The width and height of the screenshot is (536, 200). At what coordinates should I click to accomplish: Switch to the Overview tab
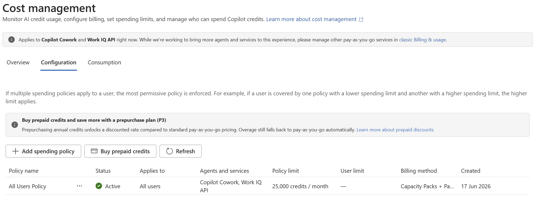18,62
